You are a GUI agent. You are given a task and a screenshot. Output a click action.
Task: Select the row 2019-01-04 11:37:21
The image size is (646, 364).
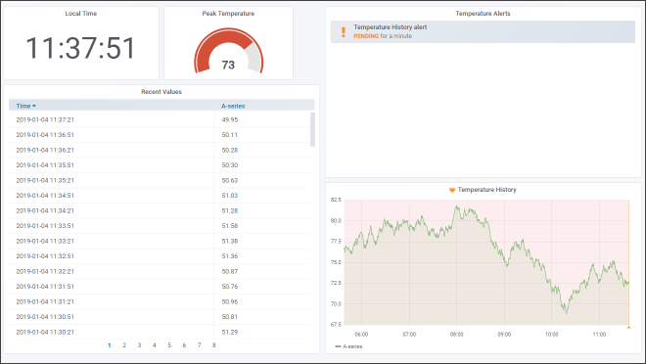[x=160, y=119]
